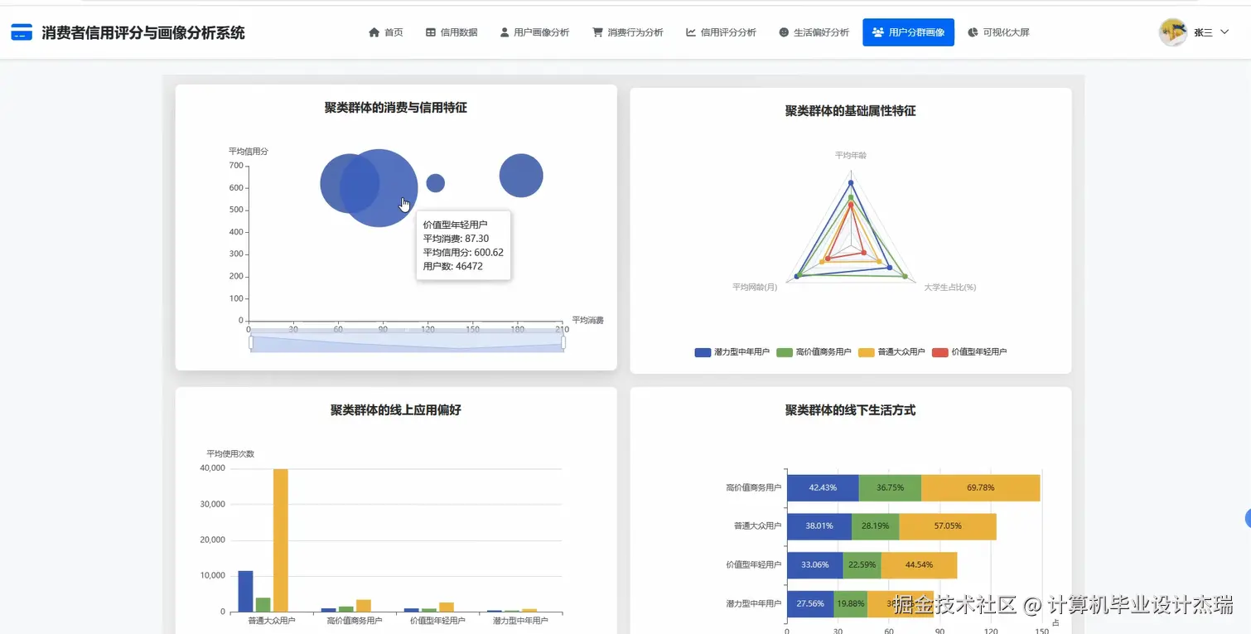Image resolution: width=1251 pixels, height=634 pixels.
Task: Click the user avatar picture
Action: 1172,32
